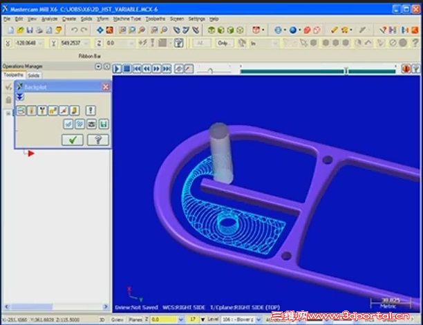This screenshot has height=325, width=423.
Task: Click the green backplot position progress bar
Action: click(x=318, y=71)
